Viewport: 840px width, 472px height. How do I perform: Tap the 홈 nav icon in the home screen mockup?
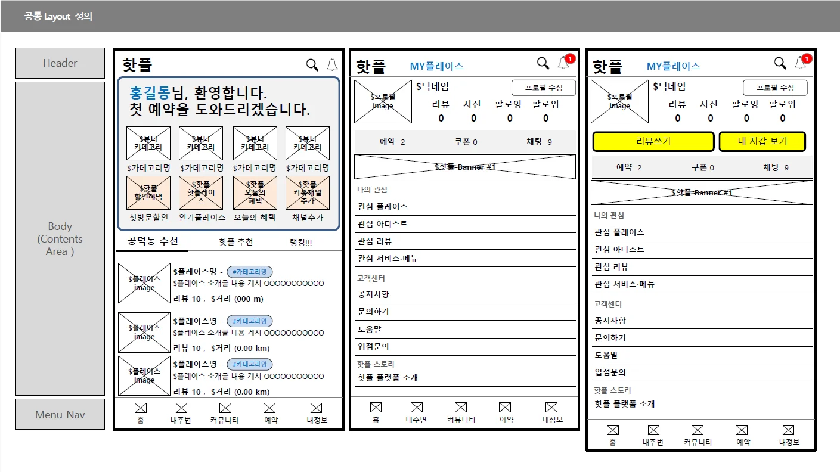(x=141, y=408)
